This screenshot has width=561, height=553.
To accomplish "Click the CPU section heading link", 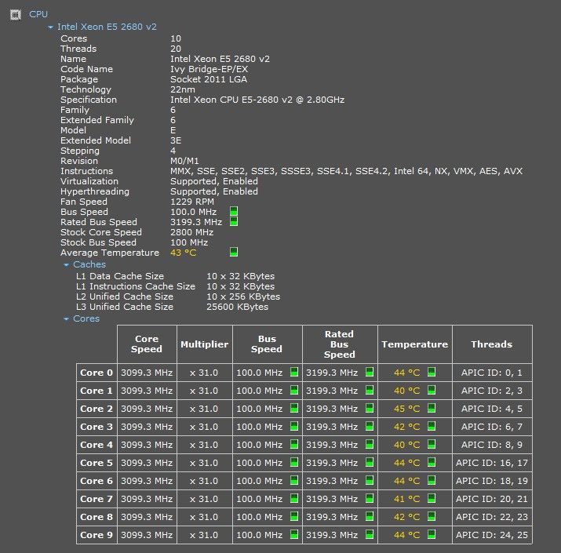I will [38, 14].
